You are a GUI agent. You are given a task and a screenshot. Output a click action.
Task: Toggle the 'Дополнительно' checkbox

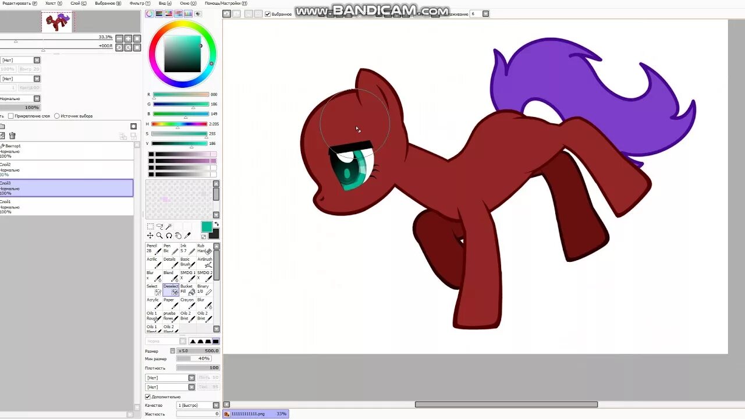(x=147, y=397)
